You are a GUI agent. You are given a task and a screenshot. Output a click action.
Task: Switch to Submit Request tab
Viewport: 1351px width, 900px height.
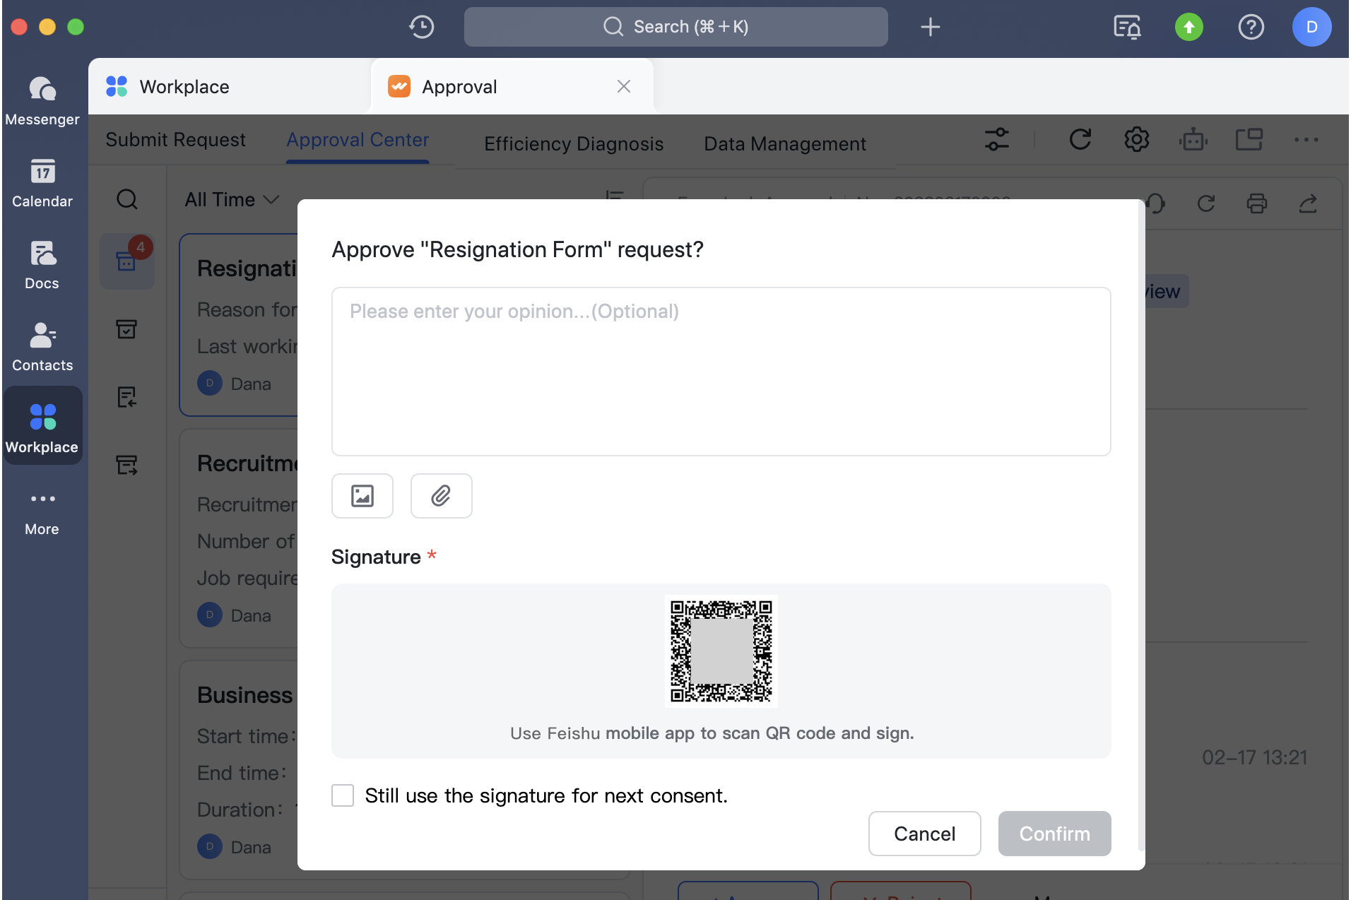176,140
